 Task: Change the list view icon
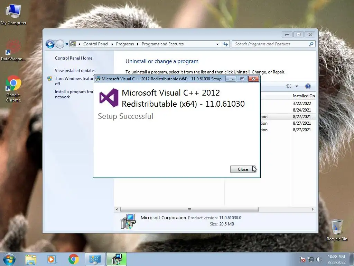(289, 86)
